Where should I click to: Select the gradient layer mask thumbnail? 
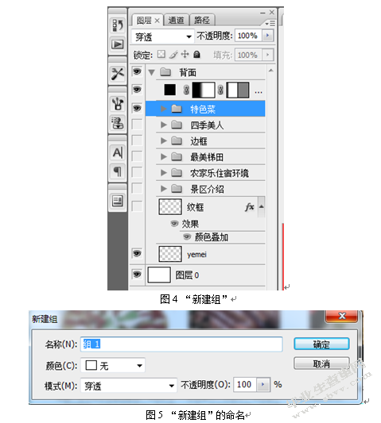(204, 90)
